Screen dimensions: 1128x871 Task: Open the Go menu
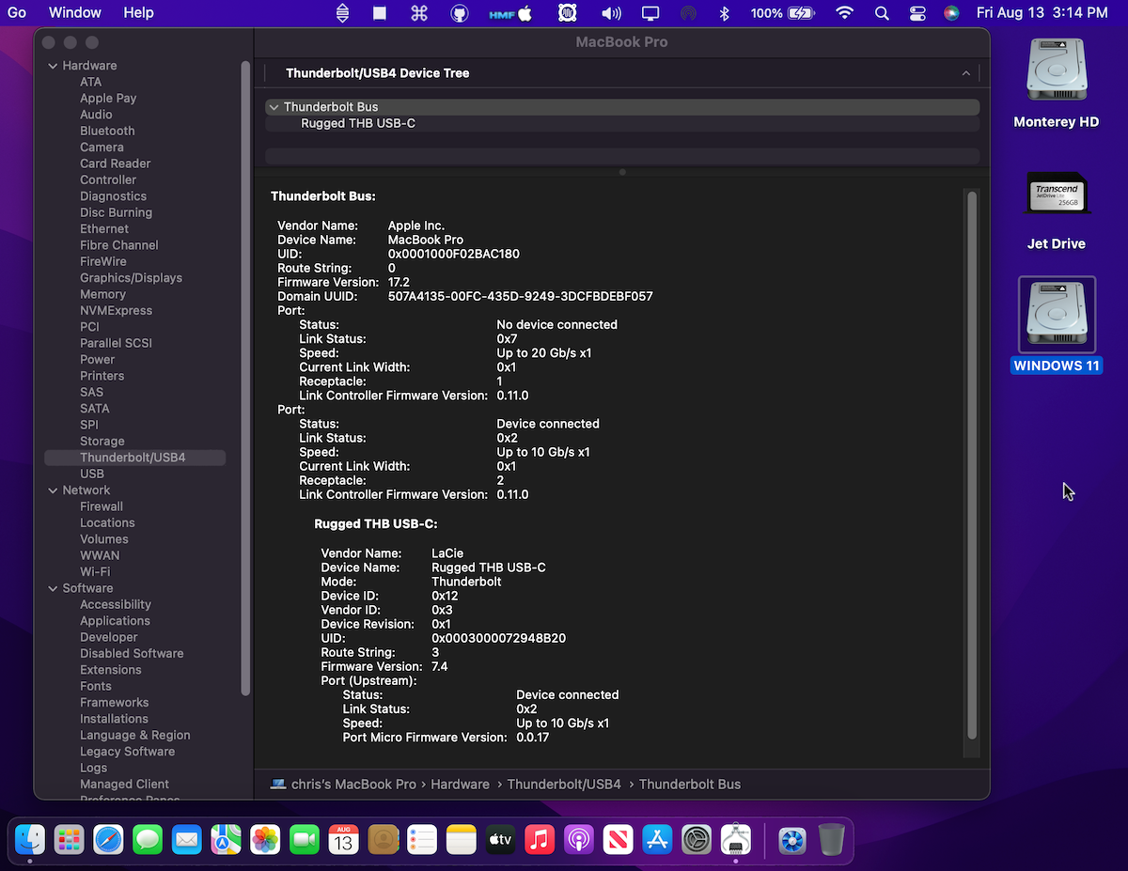(x=16, y=13)
